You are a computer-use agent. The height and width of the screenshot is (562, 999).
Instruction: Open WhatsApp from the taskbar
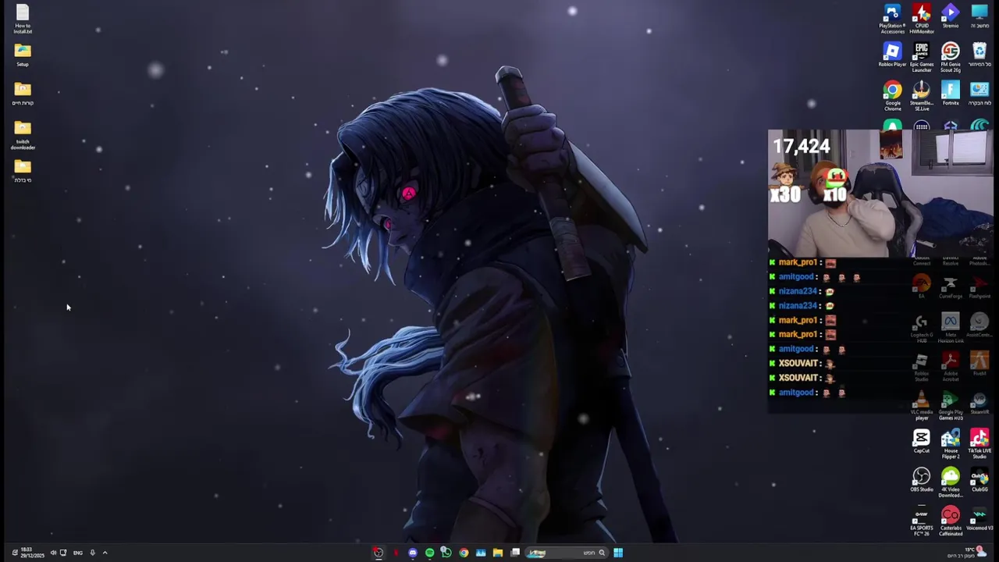446,553
